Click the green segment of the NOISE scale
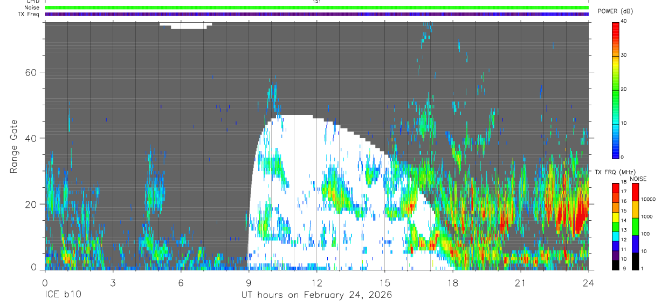The image size is (662, 306). (636, 227)
